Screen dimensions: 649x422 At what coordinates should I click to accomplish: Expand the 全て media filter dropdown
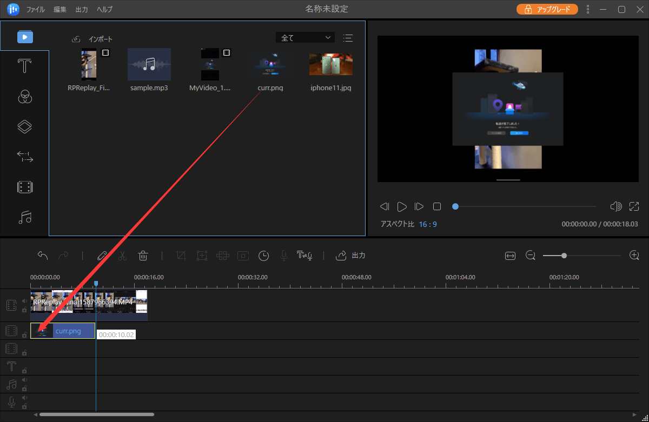(x=305, y=38)
